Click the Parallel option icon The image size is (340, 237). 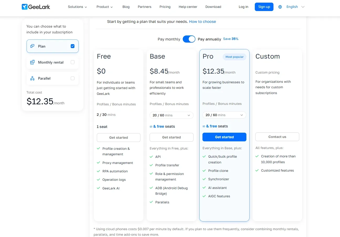click(x=32, y=78)
